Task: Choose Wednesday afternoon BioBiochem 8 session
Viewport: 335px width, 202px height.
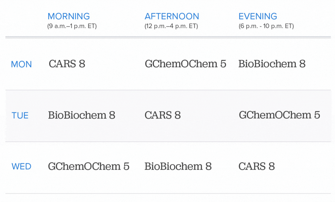Action: point(178,166)
